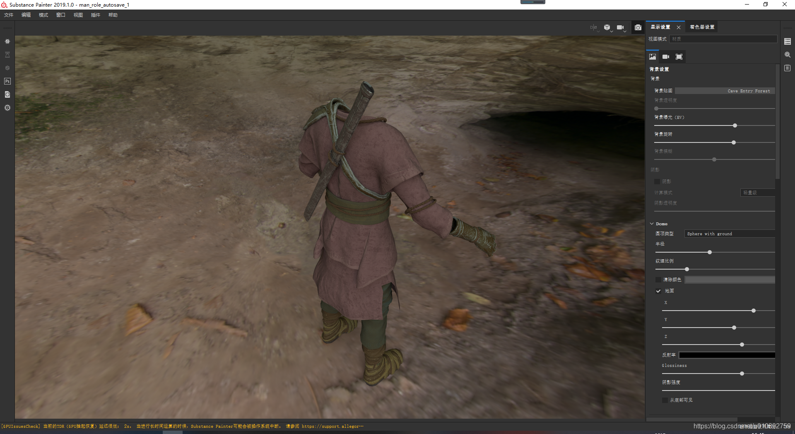Click the left sidebar drag handle dots
This screenshot has width=795, height=434.
[7, 28]
